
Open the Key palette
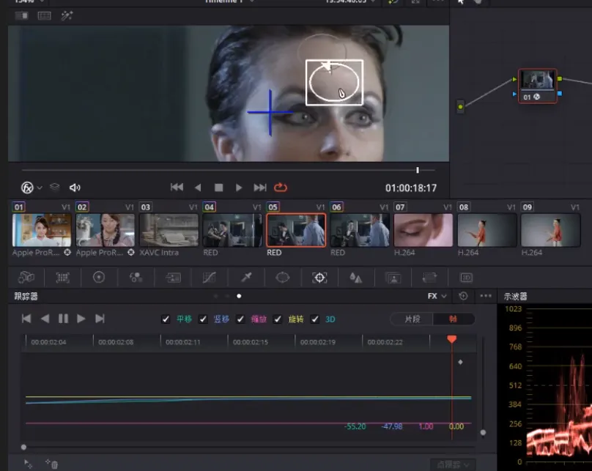tap(393, 278)
